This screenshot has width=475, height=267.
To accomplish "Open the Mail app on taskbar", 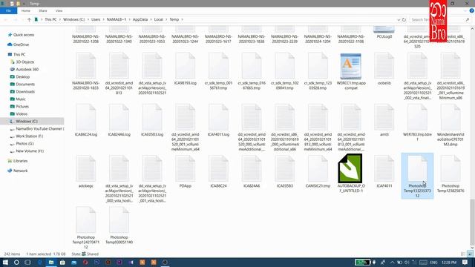I will [x=74, y=262].
